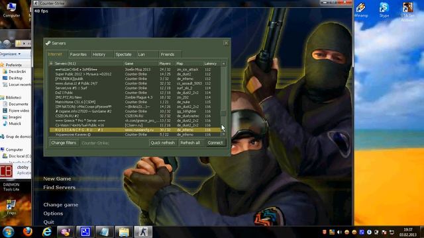This screenshot has height=238, width=424.
Task: Select Muzică in Explorer sidebar
Action: click(12, 124)
